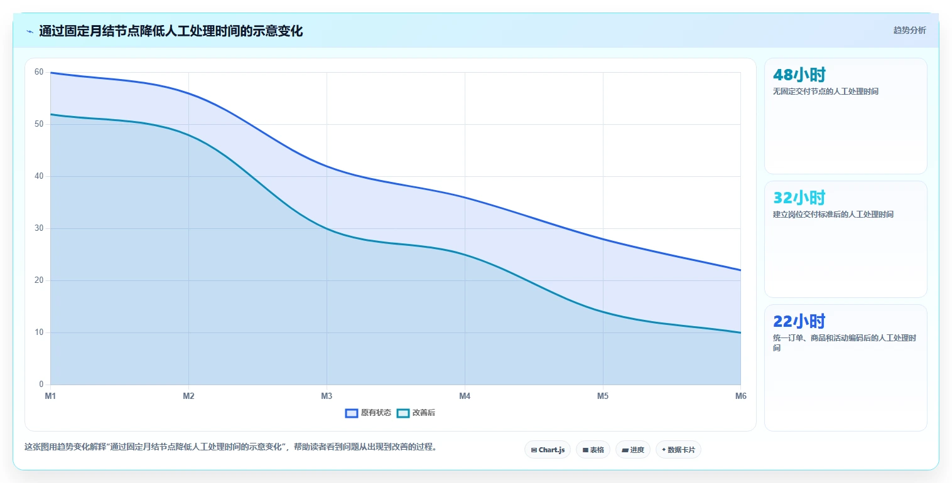Click the 进度 tag icon
This screenshot has height=483, width=952.
point(625,450)
